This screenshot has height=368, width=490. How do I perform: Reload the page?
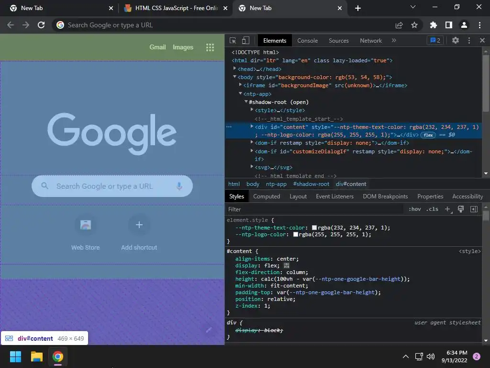41,25
